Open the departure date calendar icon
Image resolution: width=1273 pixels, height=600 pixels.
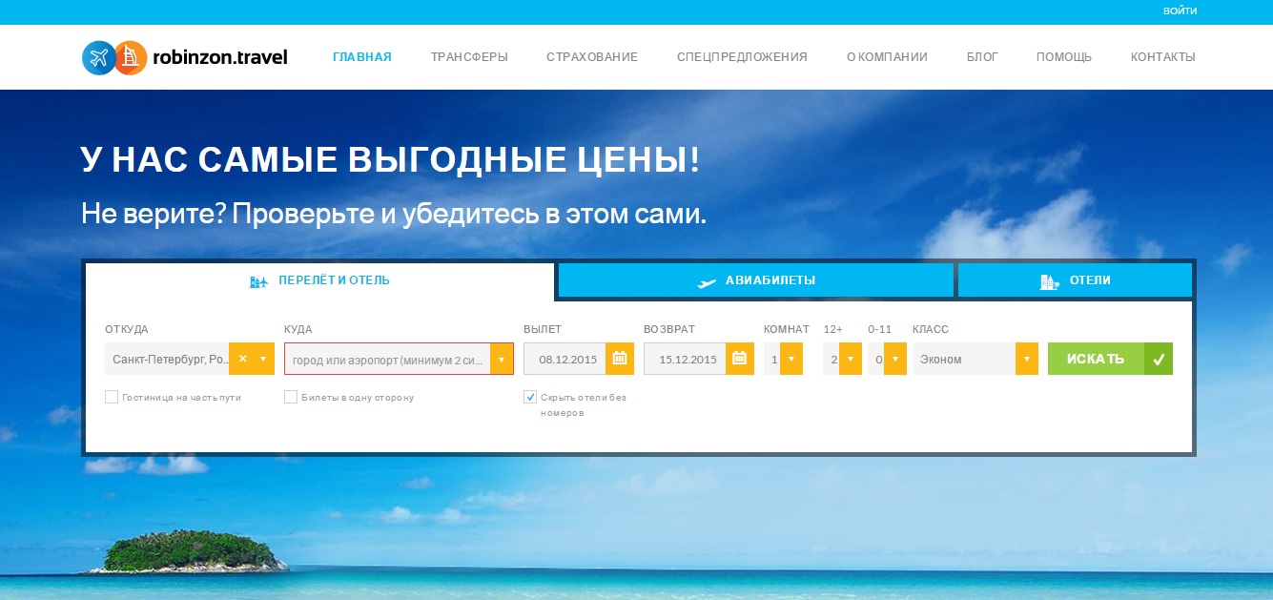coord(619,359)
